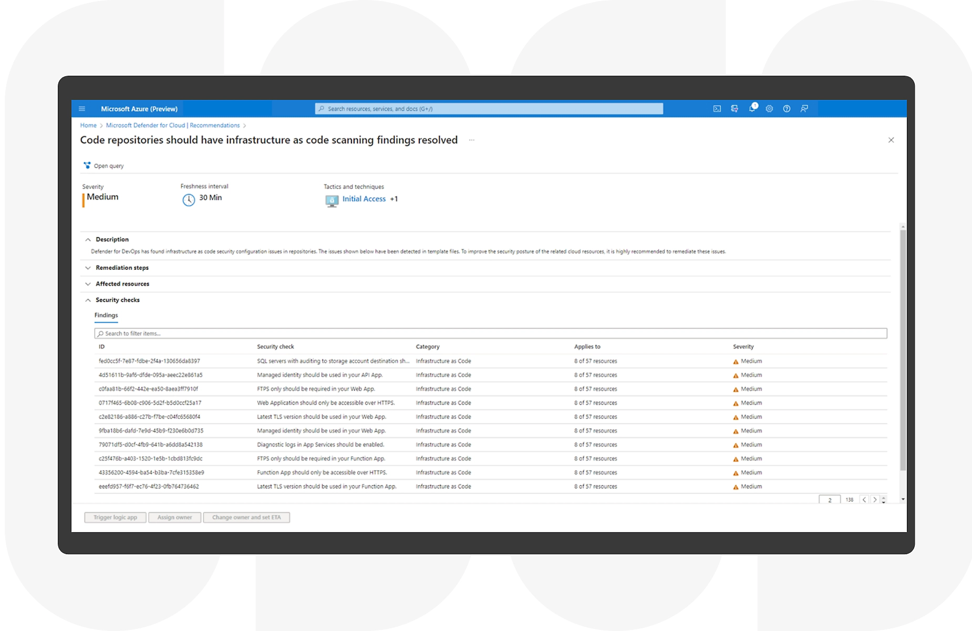
Task: Click the Assign owner button
Action: [174, 517]
